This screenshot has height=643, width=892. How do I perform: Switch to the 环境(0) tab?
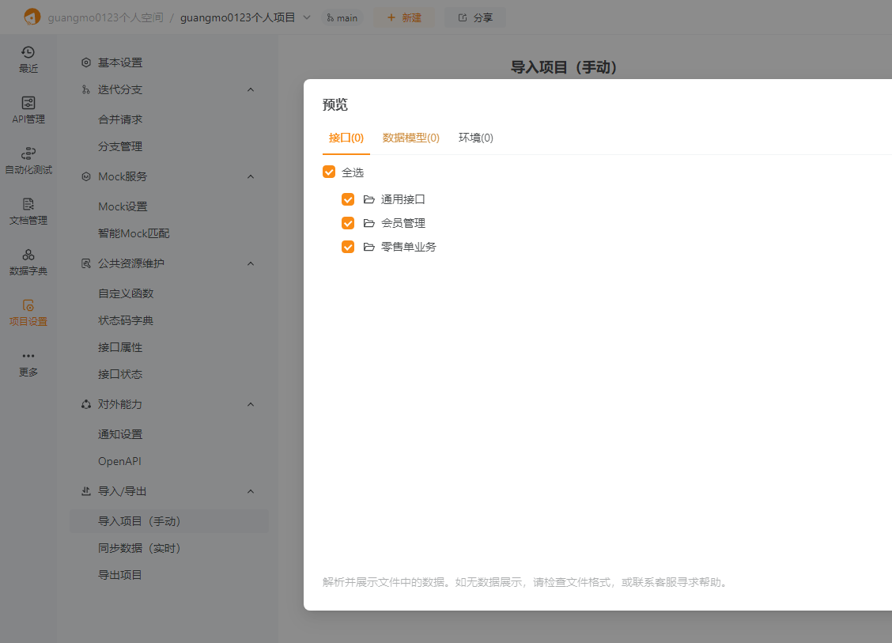(x=476, y=138)
